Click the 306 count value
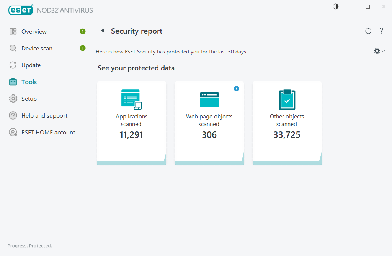 click(x=209, y=135)
